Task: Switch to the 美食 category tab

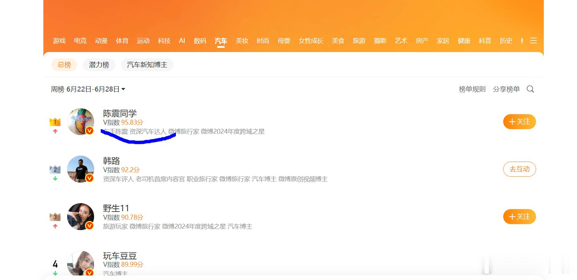Action: click(x=338, y=41)
